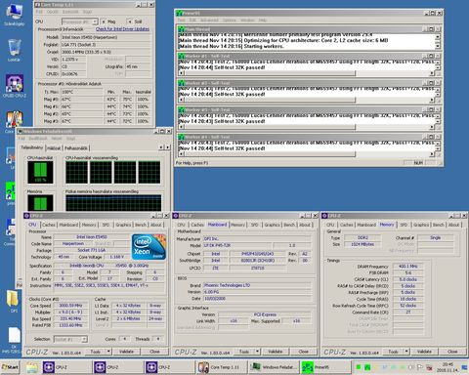
Task: Click Validate button in Mainboard CPU-Z window
Action: (276, 352)
